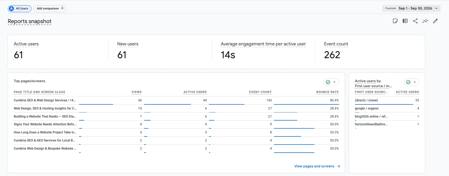
Task: Click the date range dropdown arrow
Action: click(x=436, y=8)
